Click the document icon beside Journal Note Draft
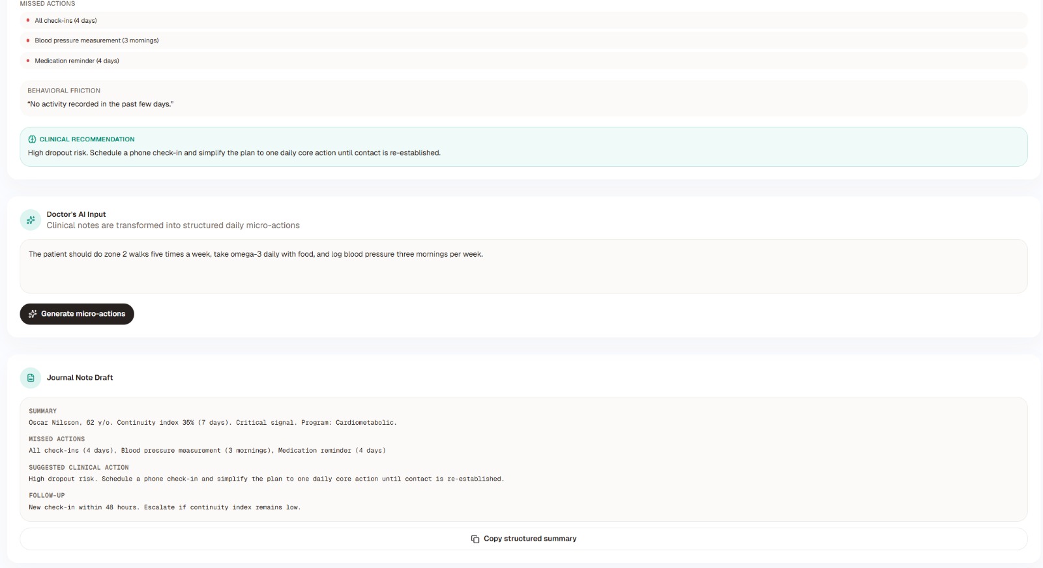1043x568 pixels. coord(31,378)
